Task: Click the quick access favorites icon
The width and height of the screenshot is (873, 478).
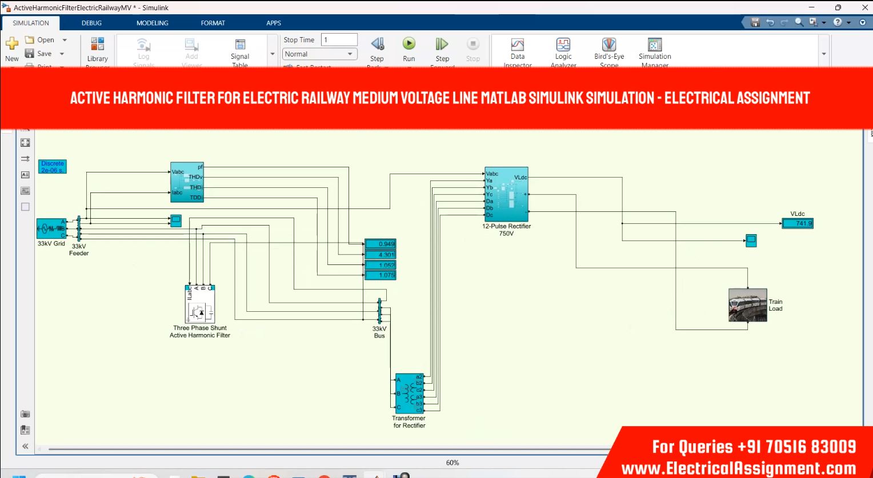Action: (814, 22)
